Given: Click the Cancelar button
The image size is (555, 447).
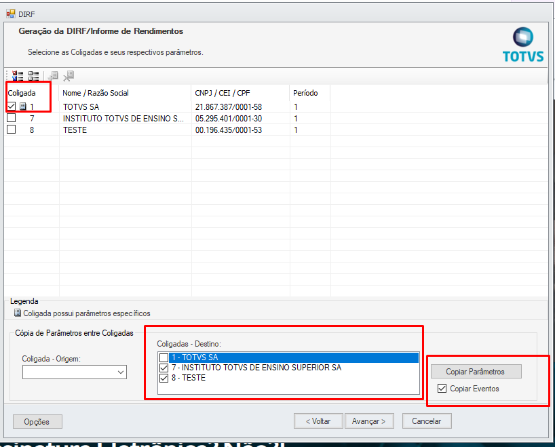Looking at the screenshot, I should click(x=427, y=421).
